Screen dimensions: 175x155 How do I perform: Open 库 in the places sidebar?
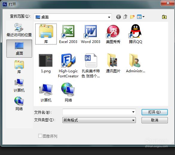[19, 67]
